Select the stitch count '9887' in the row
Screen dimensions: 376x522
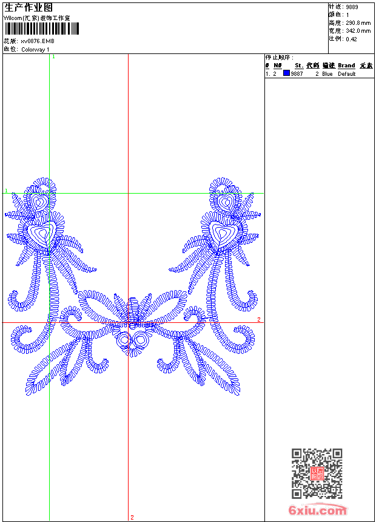coord(297,74)
